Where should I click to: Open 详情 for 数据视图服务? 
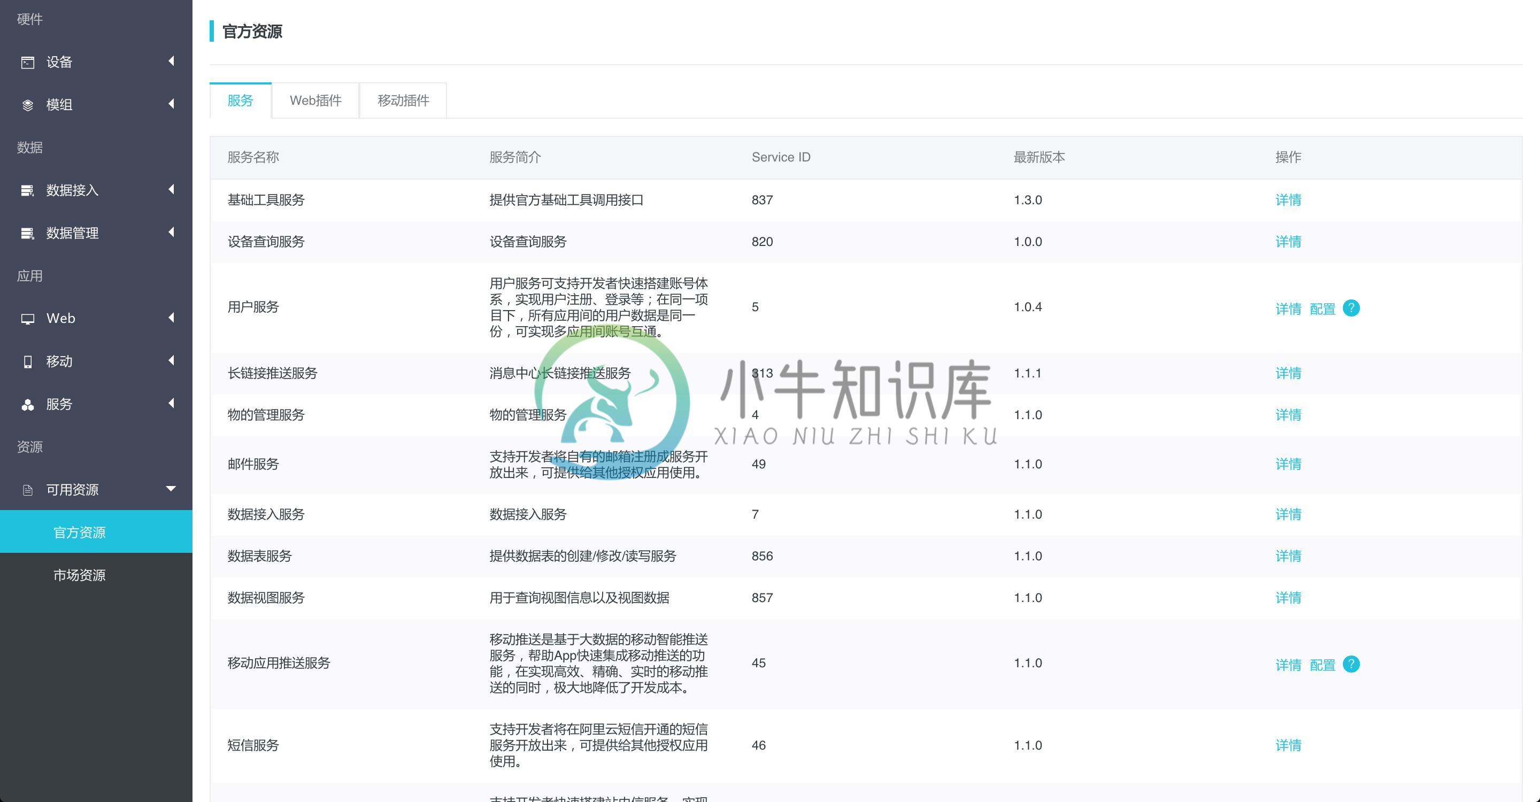tap(1288, 598)
